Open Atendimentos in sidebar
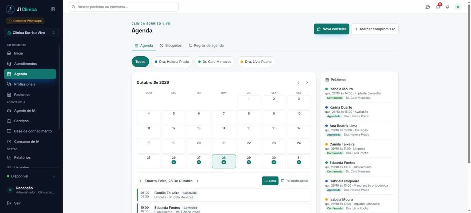 (30, 64)
